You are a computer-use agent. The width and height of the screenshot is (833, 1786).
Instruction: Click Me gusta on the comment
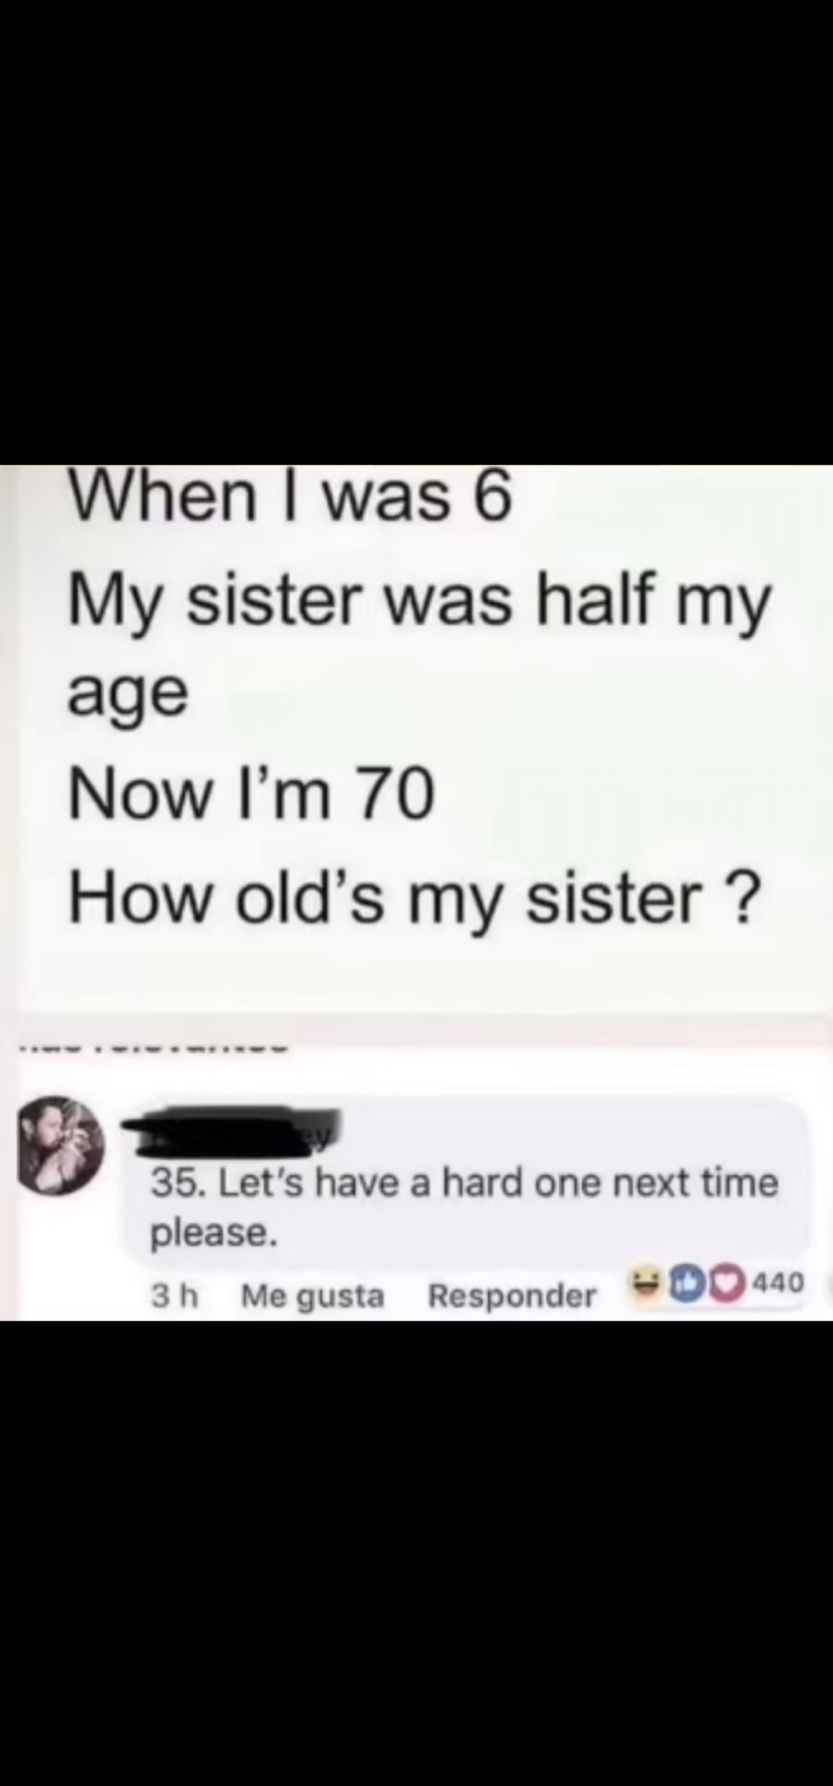(x=312, y=1296)
